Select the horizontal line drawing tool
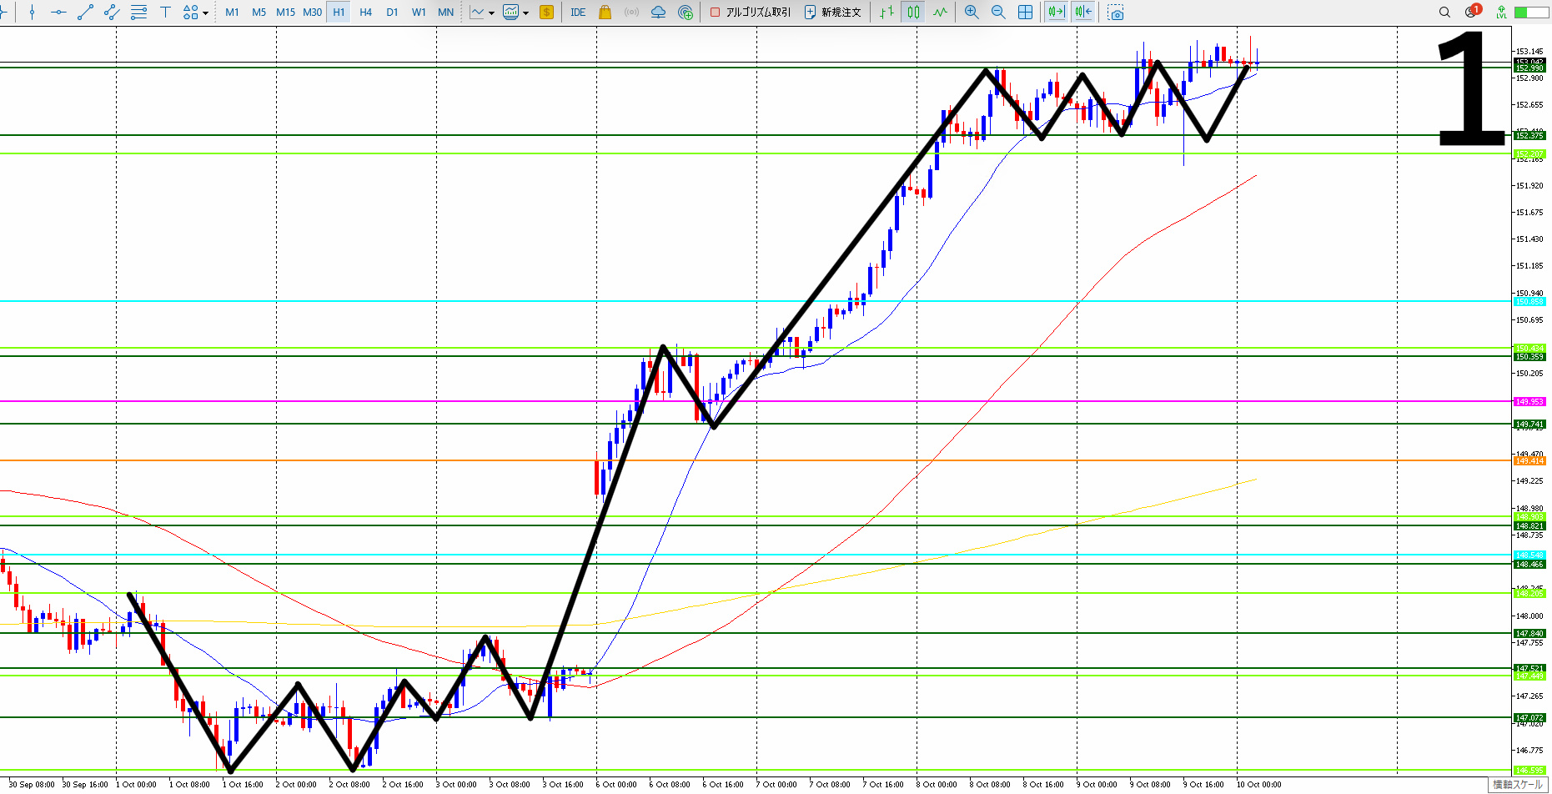 pyautogui.click(x=58, y=13)
